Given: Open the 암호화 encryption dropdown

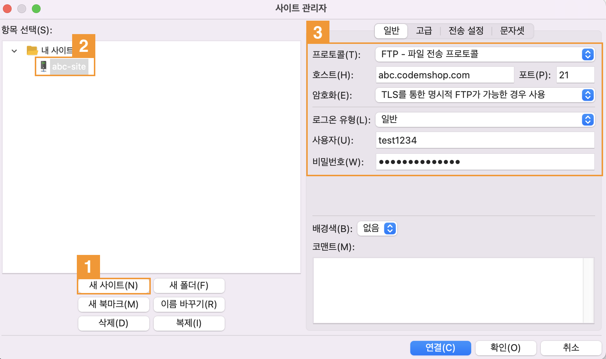Looking at the screenshot, I should [485, 95].
